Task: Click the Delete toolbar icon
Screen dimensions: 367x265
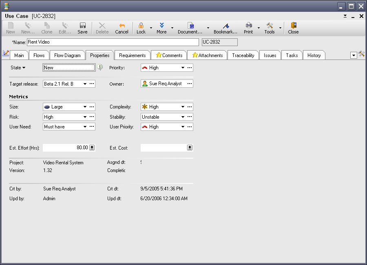Action: tap(102, 28)
